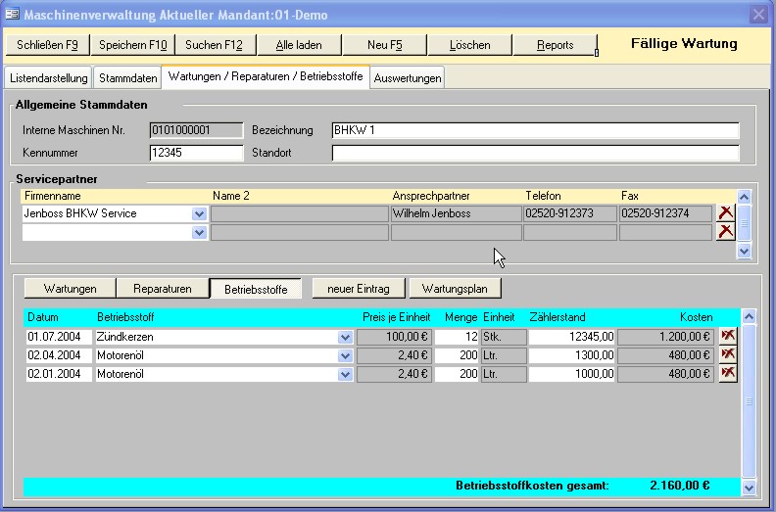Click the Servicepartner list scroll down arrow
The height and width of the screenshot is (512, 776).
tap(744, 252)
